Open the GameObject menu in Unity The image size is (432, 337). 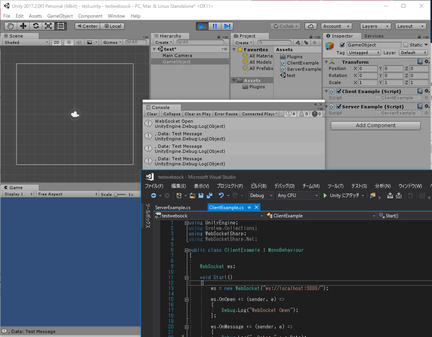(x=60, y=16)
